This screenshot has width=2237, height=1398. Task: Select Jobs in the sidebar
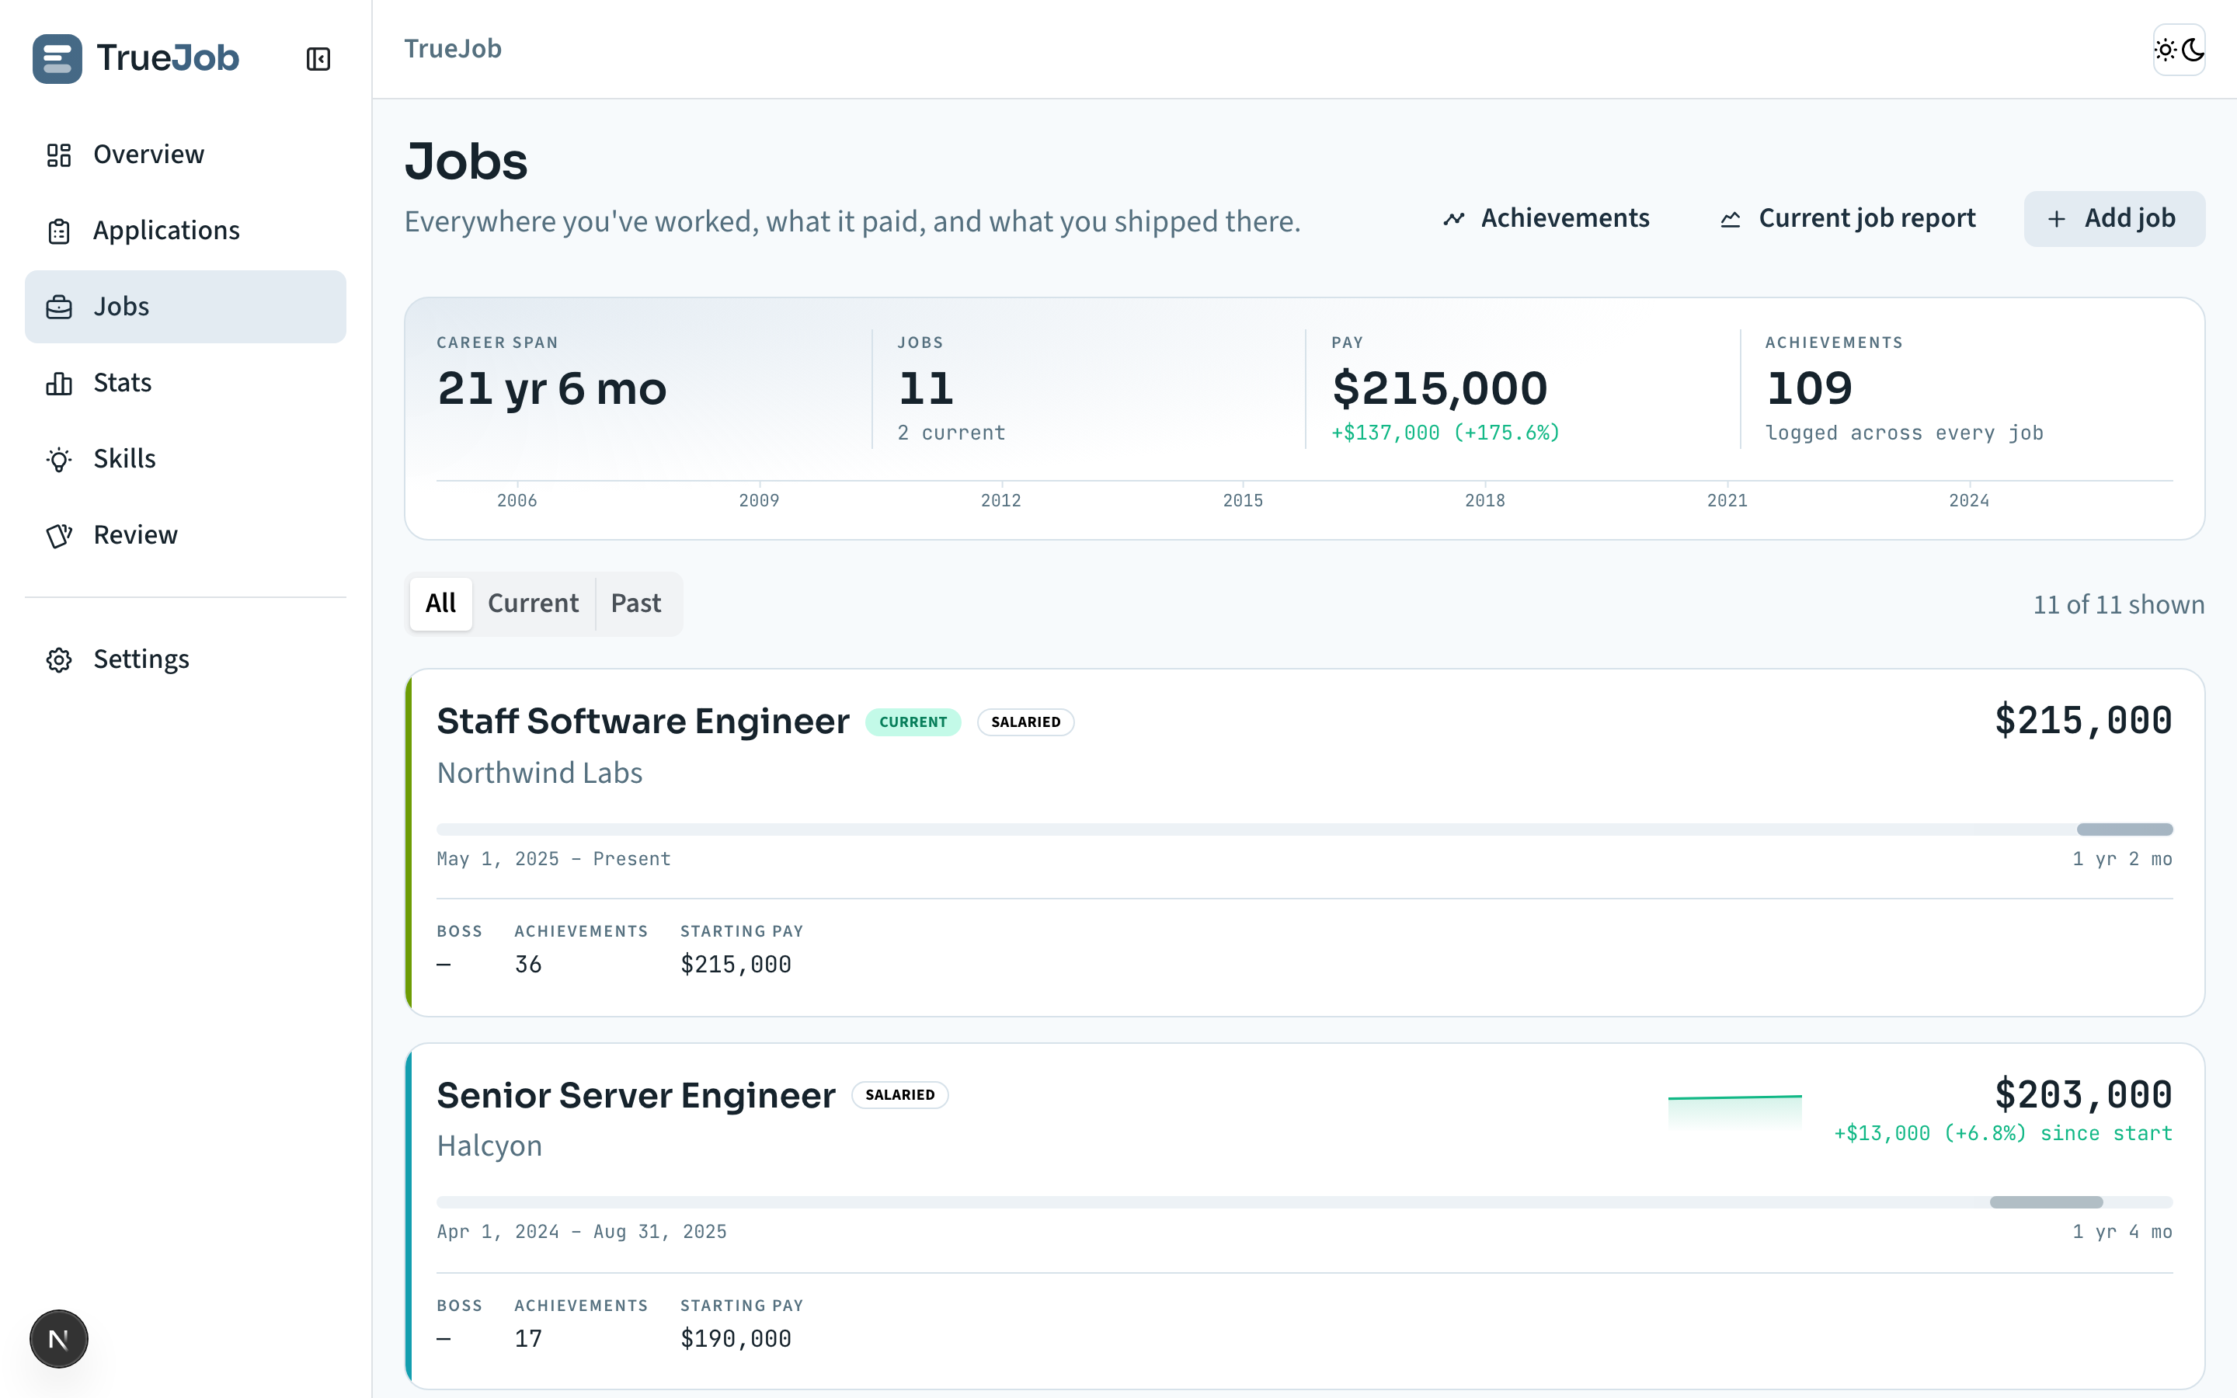[x=185, y=307]
